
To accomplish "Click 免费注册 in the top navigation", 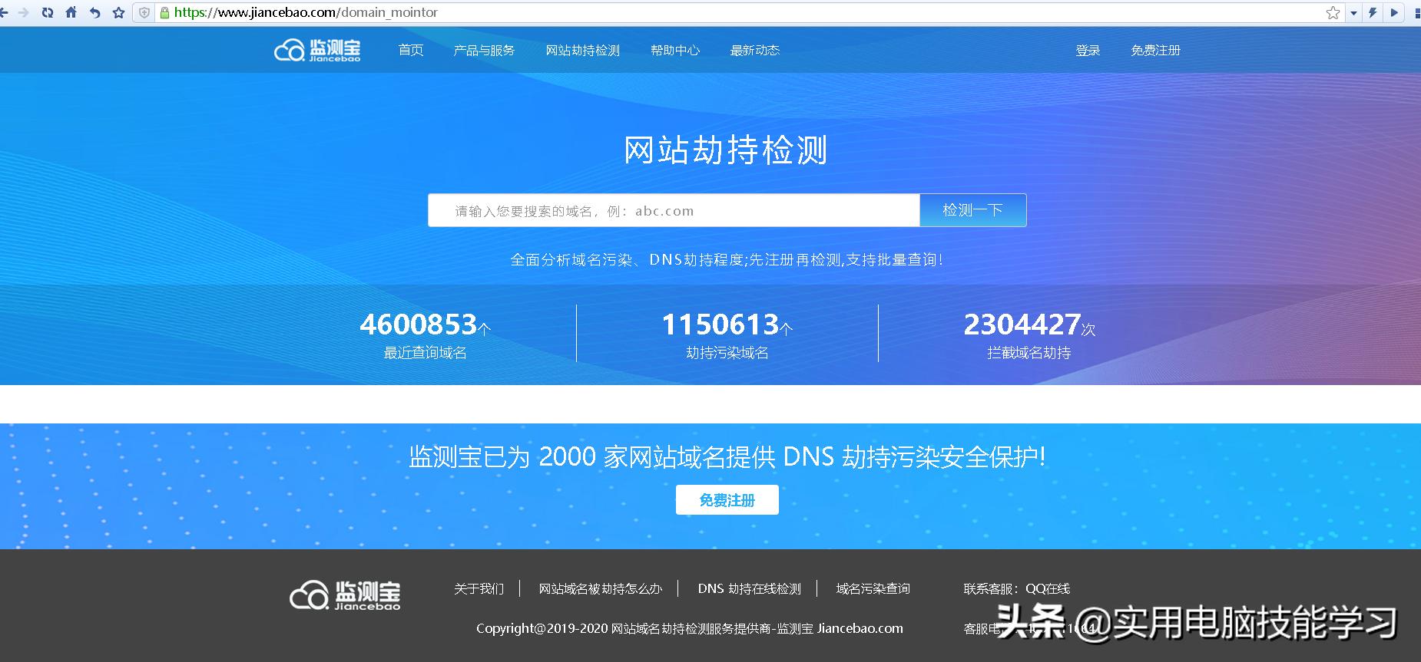I will coord(1155,50).
